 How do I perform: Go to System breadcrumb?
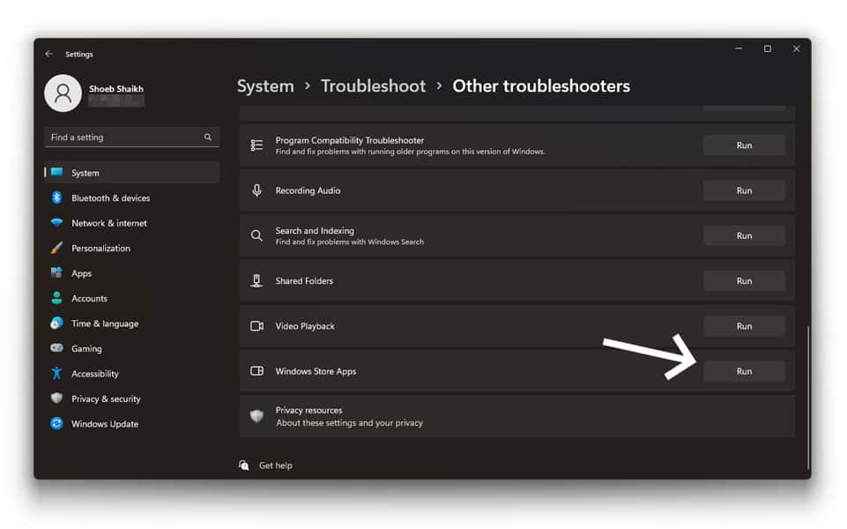pyautogui.click(x=266, y=86)
